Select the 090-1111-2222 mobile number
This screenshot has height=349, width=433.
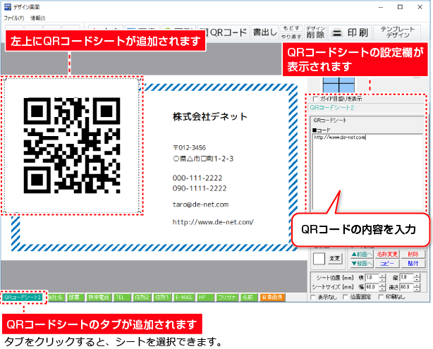200,188
